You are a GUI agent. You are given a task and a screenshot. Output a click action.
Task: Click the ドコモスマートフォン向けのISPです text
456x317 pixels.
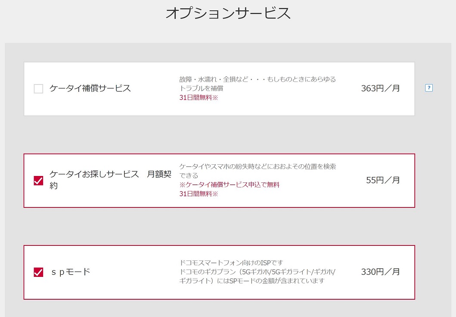tap(231, 263)
